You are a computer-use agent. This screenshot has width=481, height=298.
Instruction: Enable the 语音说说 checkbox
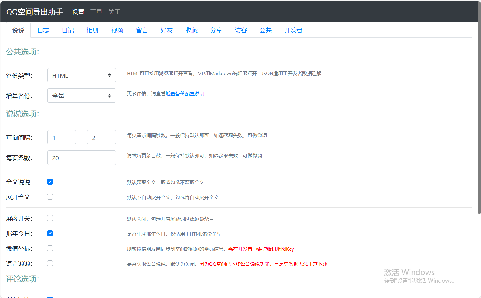click(50, 263)
